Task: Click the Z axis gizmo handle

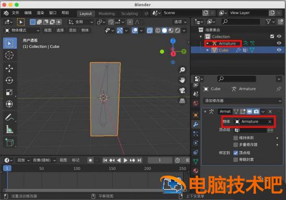Action: coord(173,41)
